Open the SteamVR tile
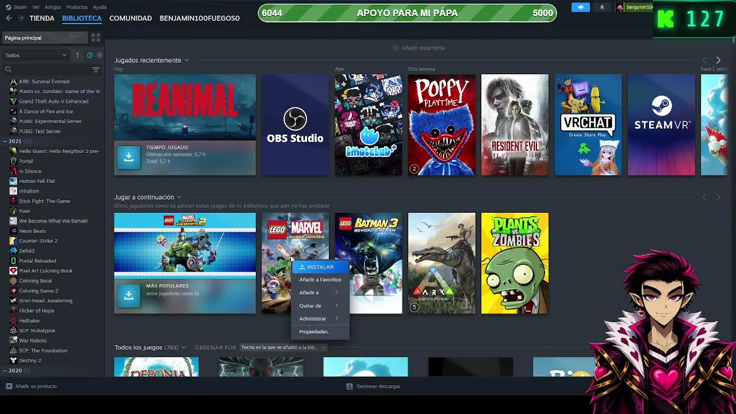Viewport: 736px width, 414px height. point(661,125)
